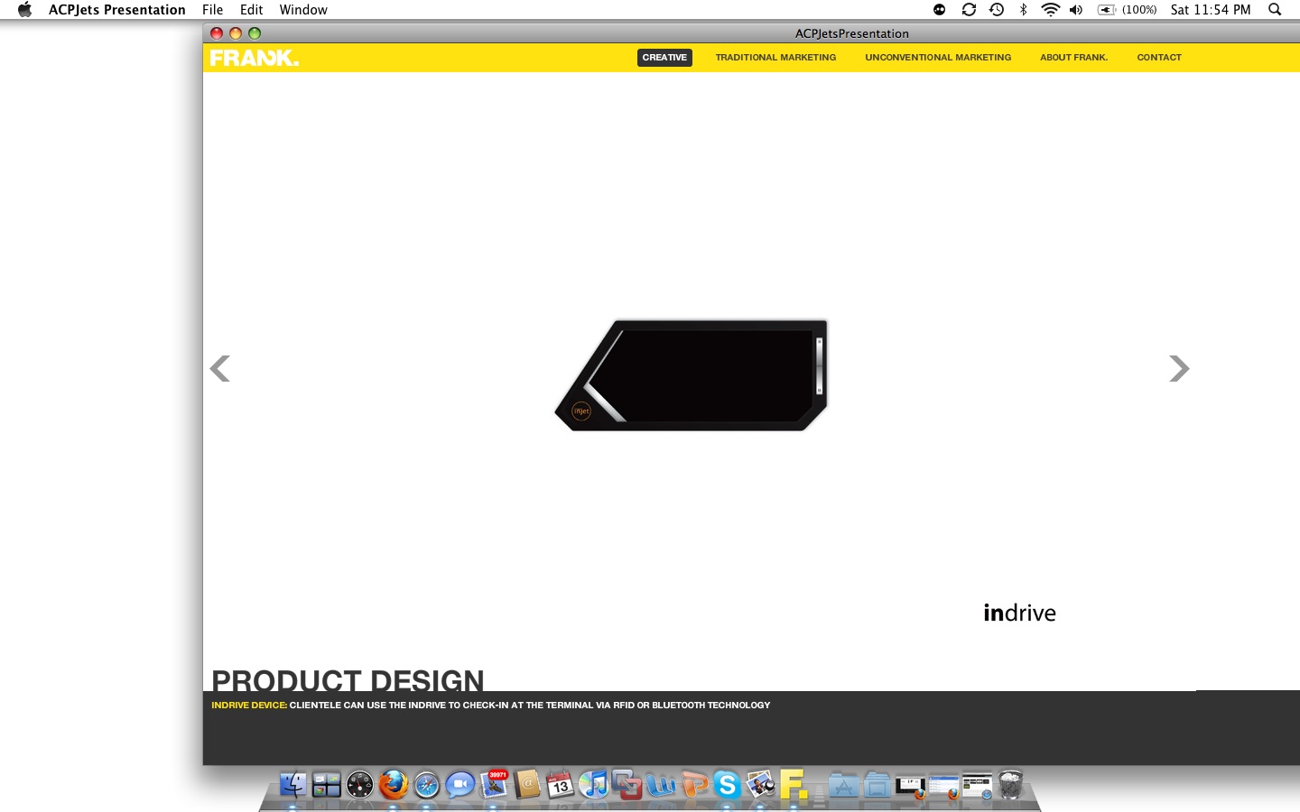Open Wi-Fi status menu in menu bar
The width and height of the screenshot is (1300, 812).
(1050, 10)
